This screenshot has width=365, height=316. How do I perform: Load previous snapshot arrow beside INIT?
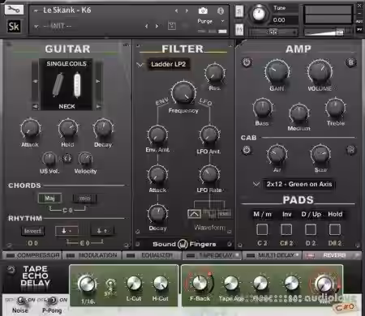click(x=147, y=26)
